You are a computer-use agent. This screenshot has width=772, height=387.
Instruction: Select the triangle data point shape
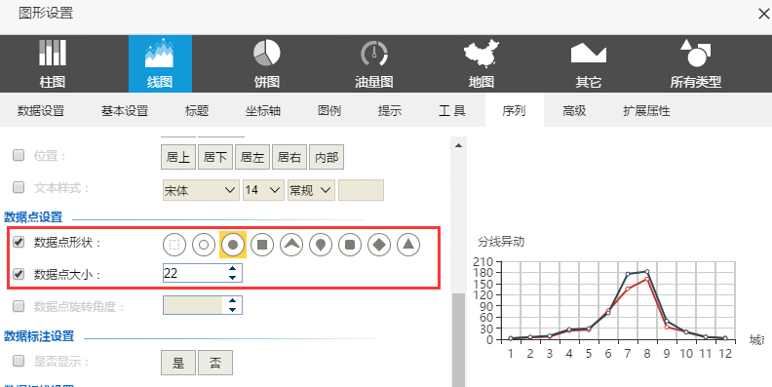tap(408, 245)
